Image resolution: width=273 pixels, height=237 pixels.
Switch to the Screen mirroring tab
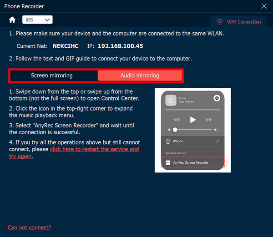52,76
